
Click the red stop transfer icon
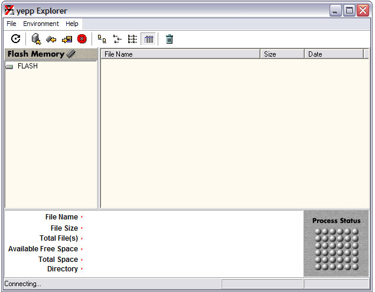point(82,39)
